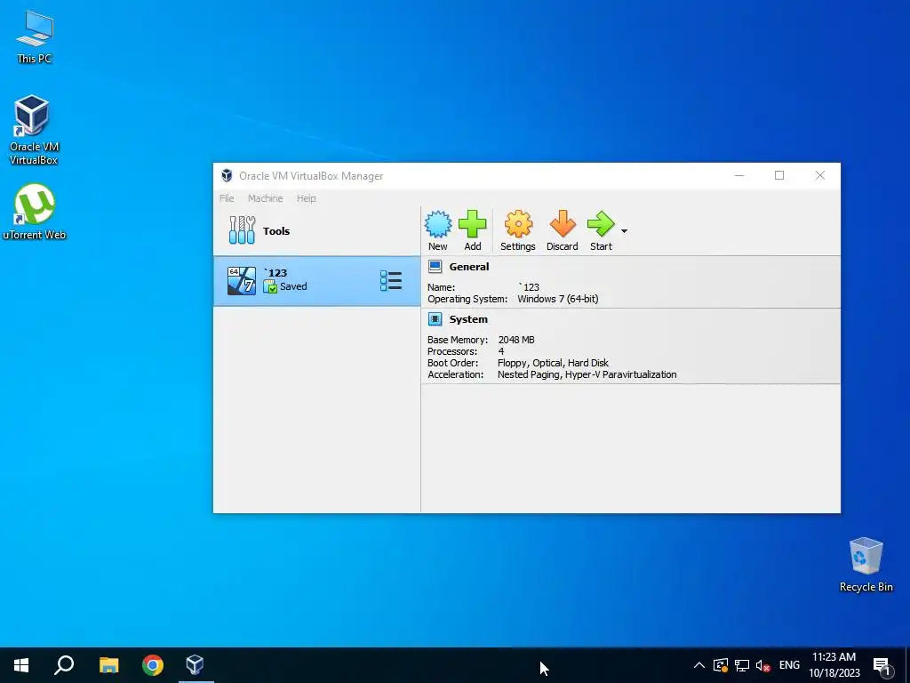
Task: Close the VirtualBox Manager window
Action: [820, 175]
